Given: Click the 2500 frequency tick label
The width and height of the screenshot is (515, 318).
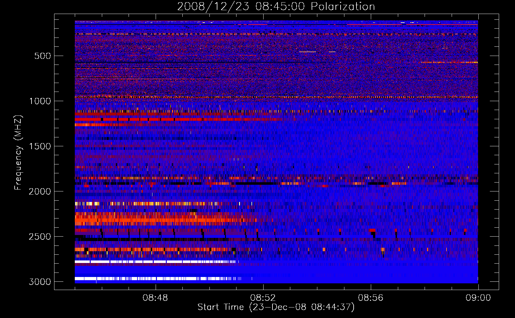Looking at the screenshot, I should (x=40, y=237).
